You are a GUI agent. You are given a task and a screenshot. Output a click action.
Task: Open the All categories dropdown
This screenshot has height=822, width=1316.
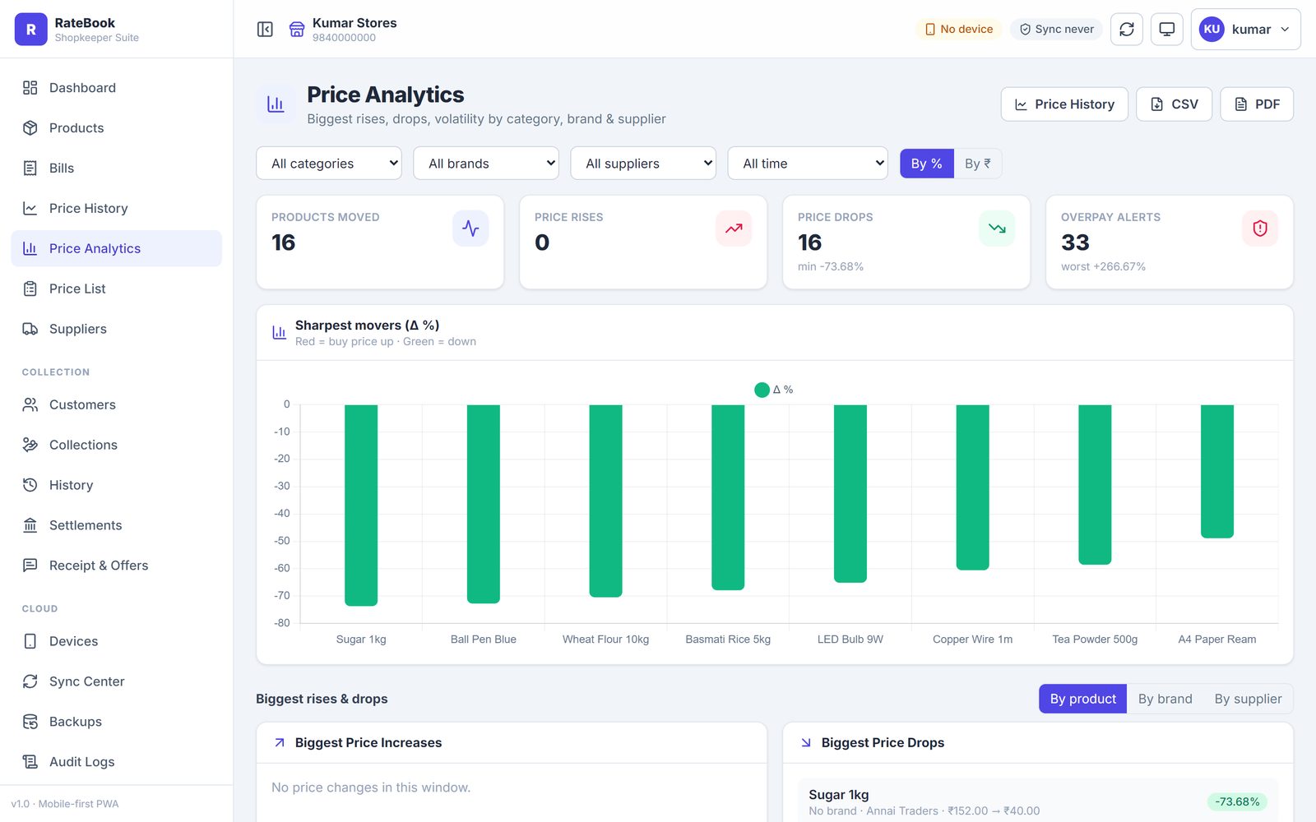329,164
